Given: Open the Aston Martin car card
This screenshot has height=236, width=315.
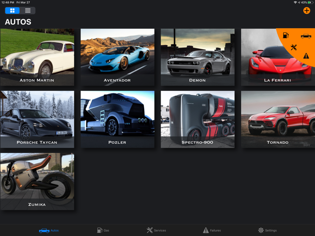Looking at the screenshot, I should click(x=37, y=57).
